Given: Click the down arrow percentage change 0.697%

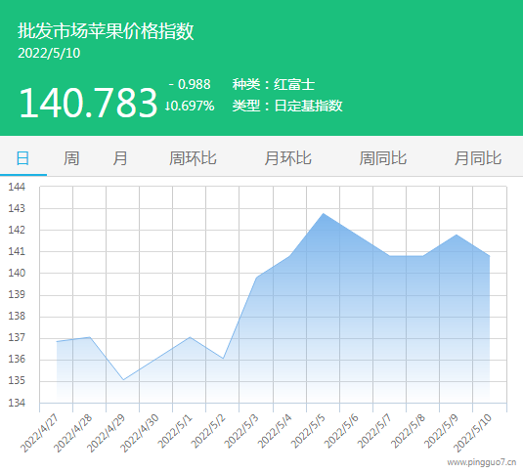Looking at the screenshot, I should click(x=190, y=106).
